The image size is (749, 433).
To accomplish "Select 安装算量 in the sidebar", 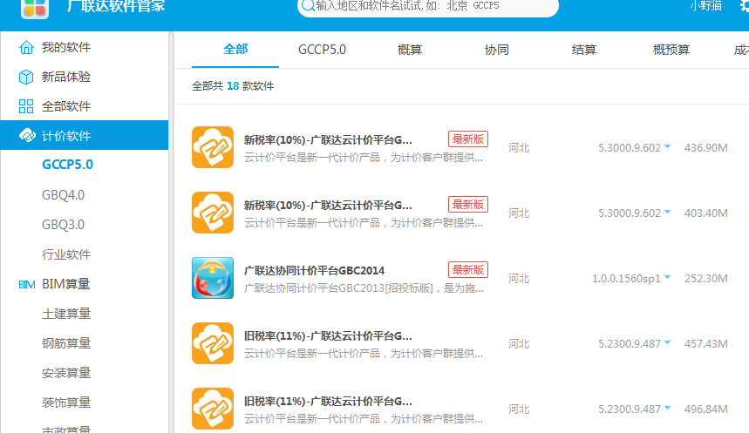I will pos(66,373).
